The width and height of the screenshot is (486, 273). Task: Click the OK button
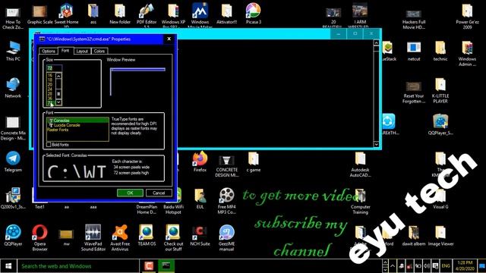coord(130,193)
